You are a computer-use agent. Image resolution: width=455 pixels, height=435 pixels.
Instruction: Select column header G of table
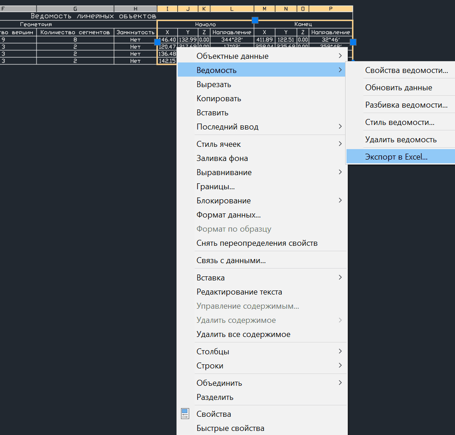[75, 9]
